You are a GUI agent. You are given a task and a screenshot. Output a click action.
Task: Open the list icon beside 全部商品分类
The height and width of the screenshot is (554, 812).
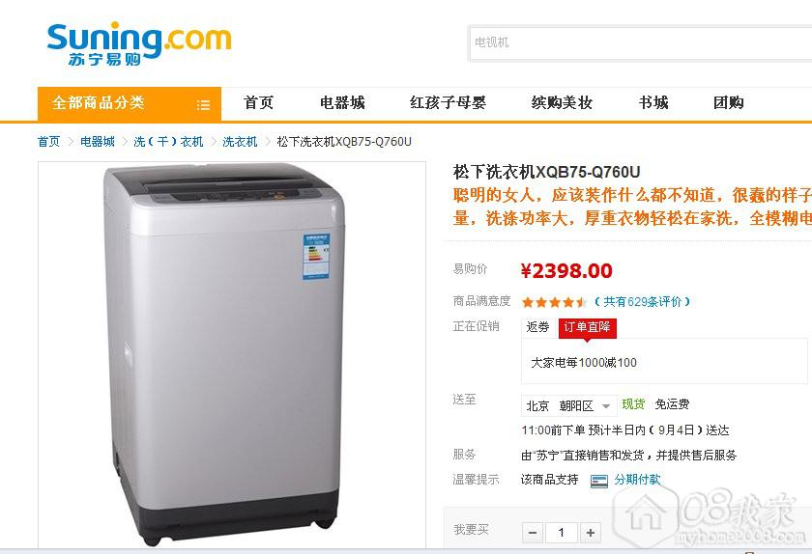tap(204, 105)
